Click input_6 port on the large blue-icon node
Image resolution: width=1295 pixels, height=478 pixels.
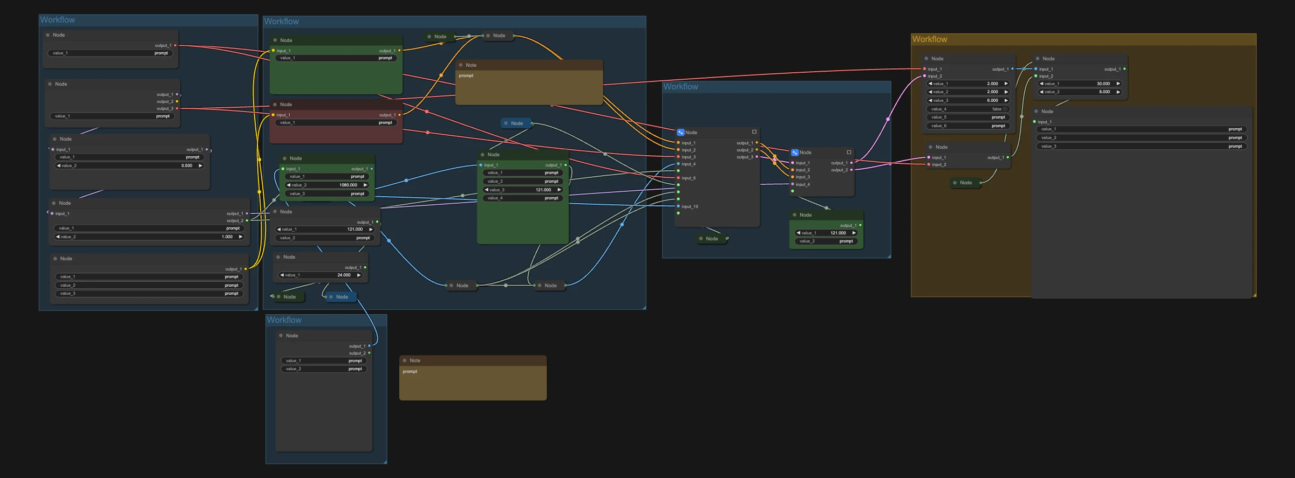pyautogui.click(x=678, y=178)
